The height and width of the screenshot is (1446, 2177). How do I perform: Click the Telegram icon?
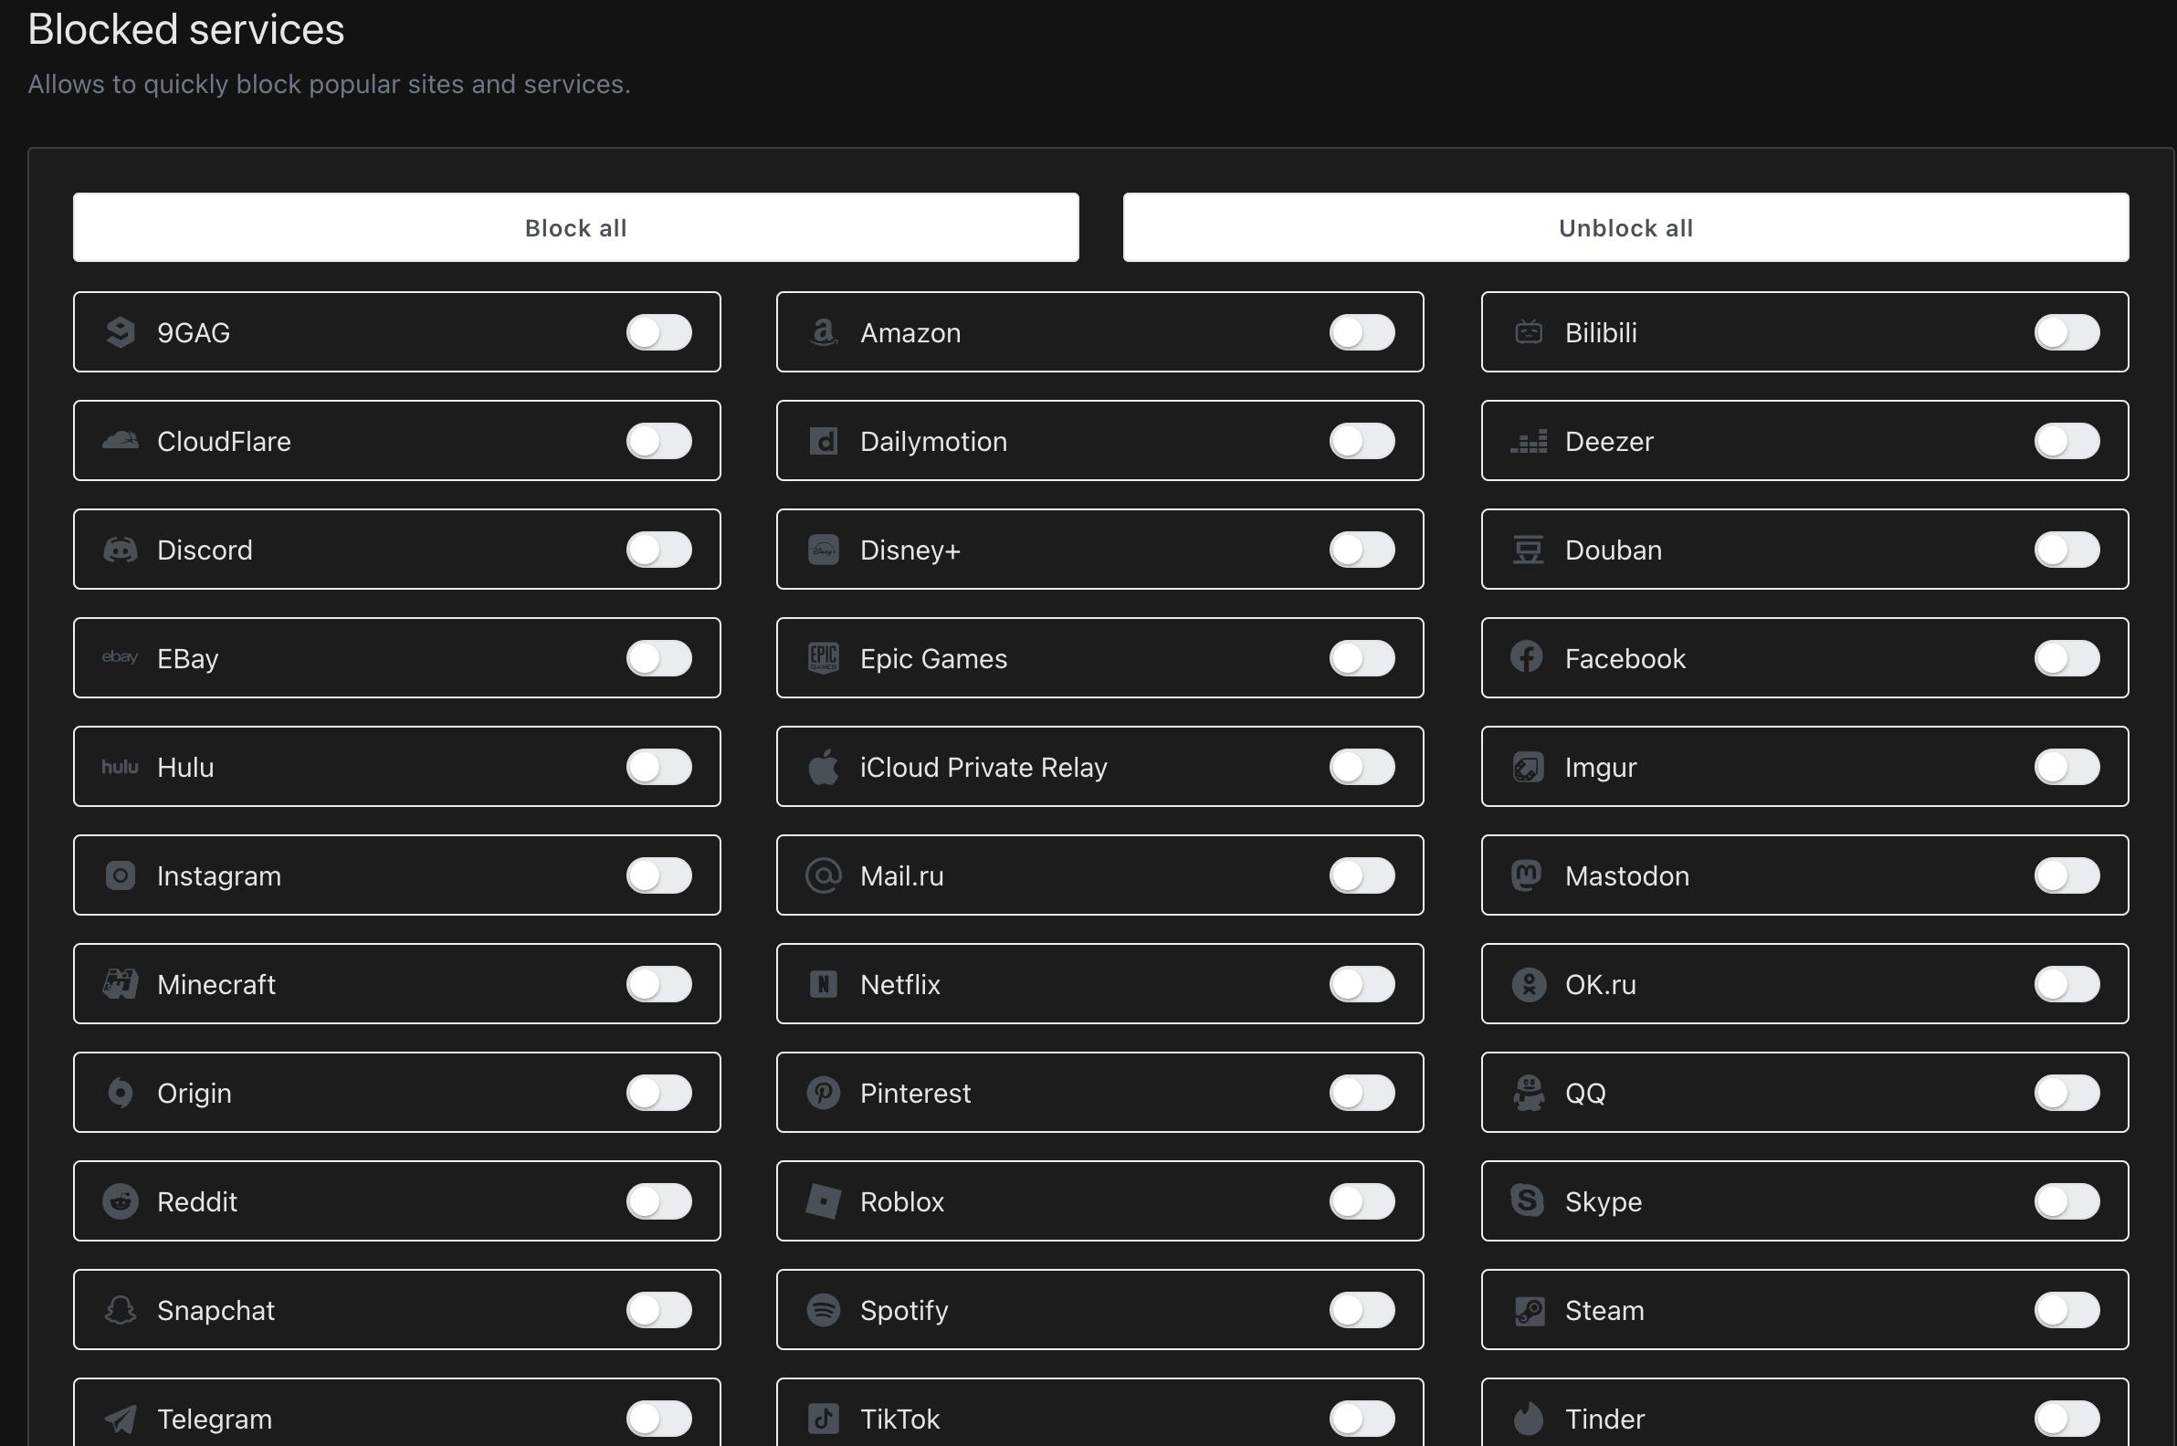coord(120,1419)
